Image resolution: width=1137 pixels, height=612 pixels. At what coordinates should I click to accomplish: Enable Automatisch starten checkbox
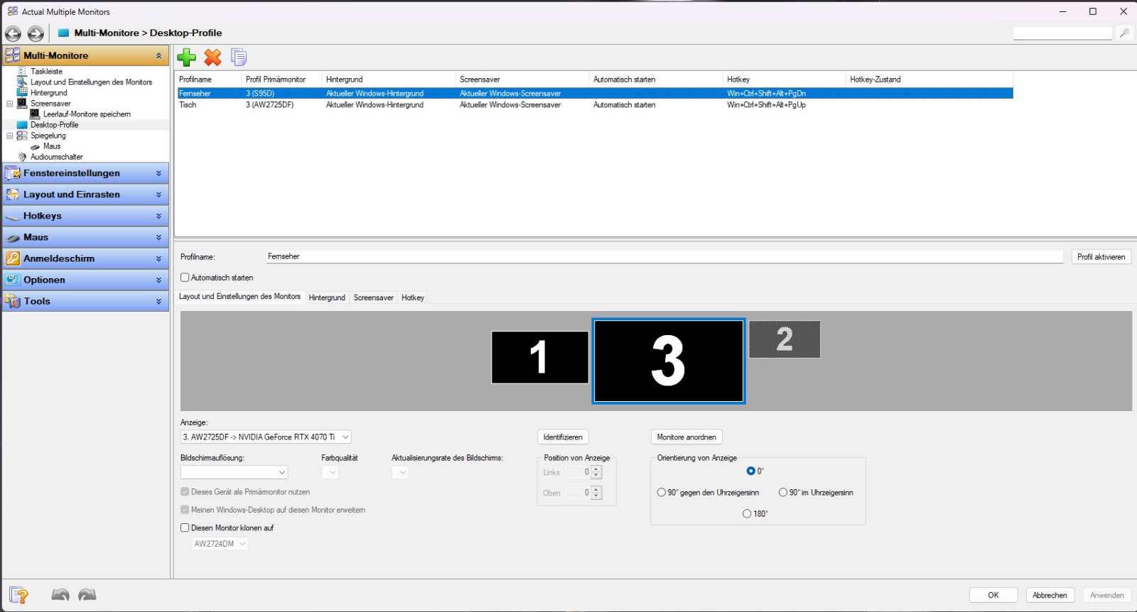[185, 278]
